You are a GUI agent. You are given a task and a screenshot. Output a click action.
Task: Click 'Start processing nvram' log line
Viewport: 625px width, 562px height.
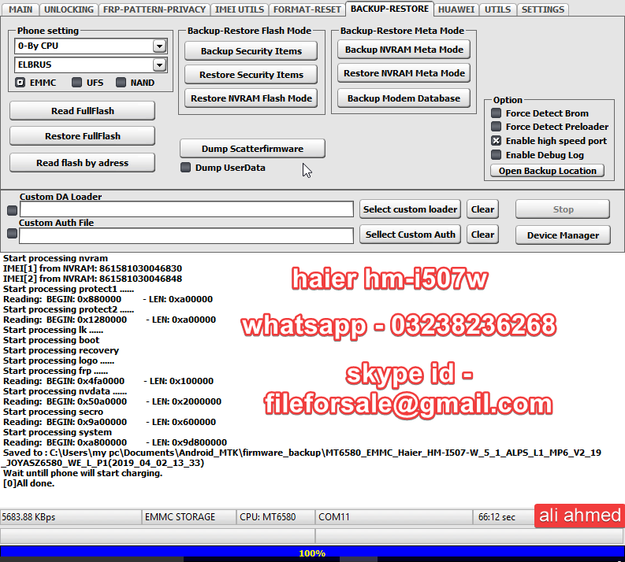pos(55,258)
